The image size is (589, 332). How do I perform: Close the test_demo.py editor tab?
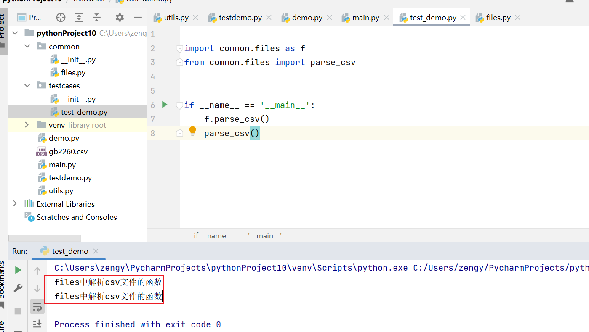pos(463,18)
